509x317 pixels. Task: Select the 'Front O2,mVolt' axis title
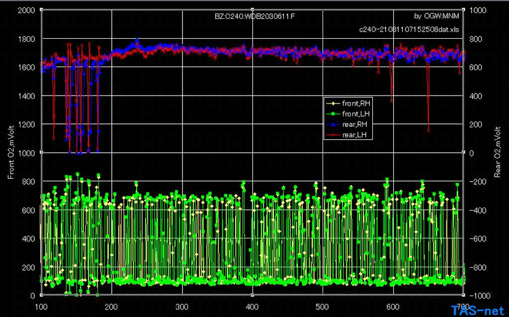(x=11, y=152)
